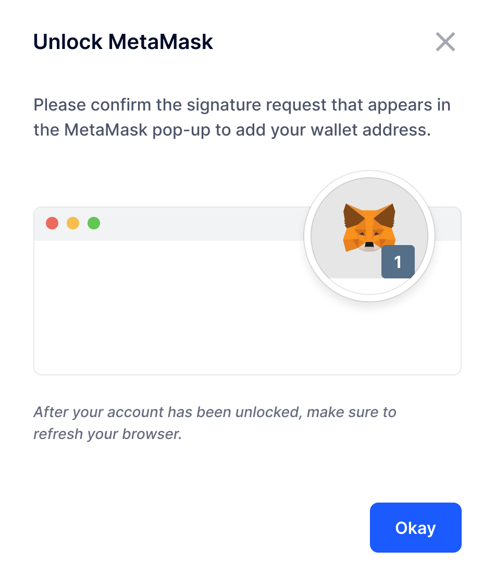Click the "After your account has been unlocked" note
The height and width of the screenshot is (586, 495).
pos(167,412)
